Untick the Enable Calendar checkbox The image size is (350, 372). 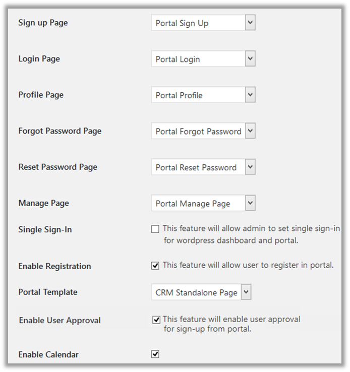(x=155, y=354)
